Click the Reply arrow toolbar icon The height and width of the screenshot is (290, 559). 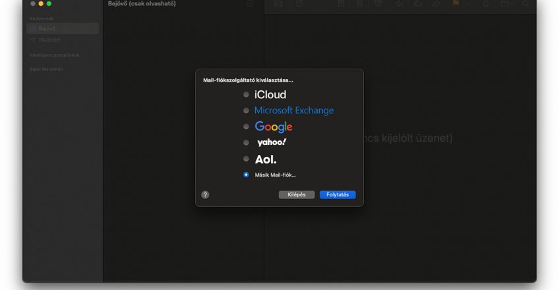(x=399, y=3)
